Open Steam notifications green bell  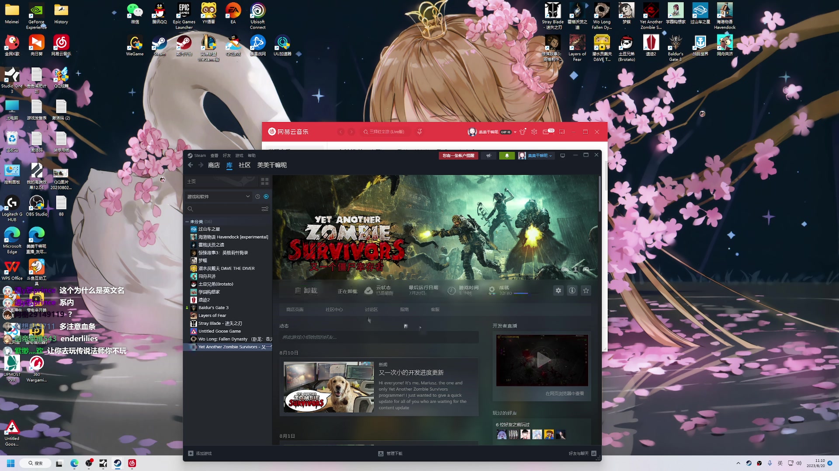coord(507,156)
